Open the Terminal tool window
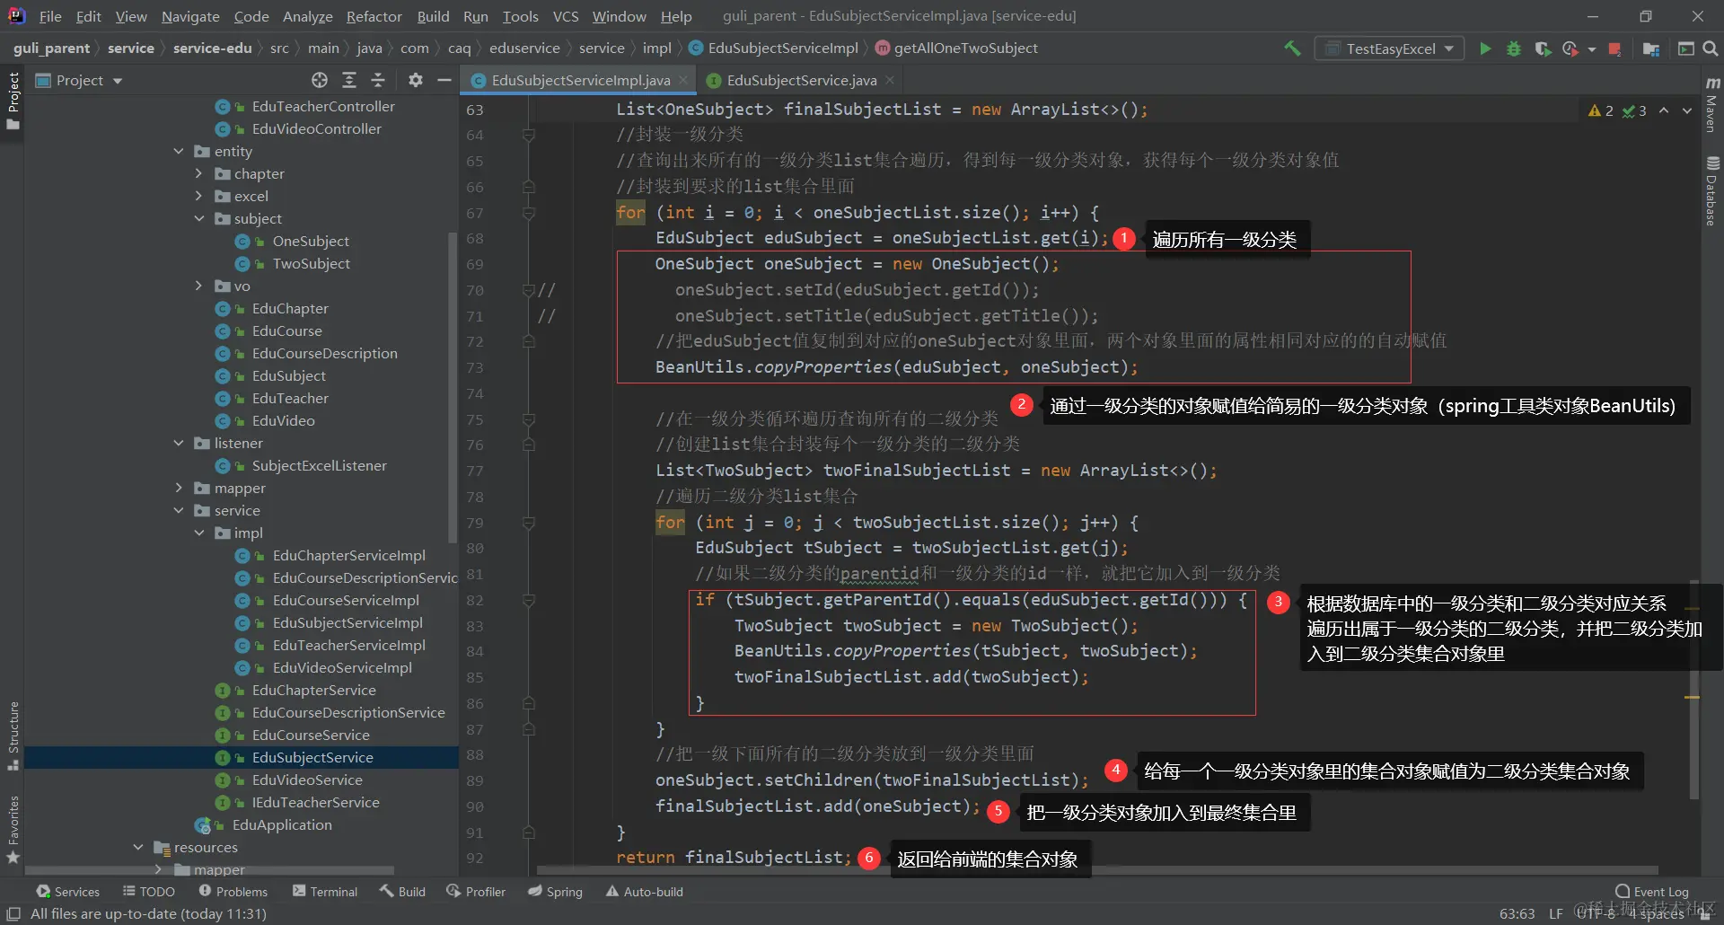Viewport: 1724px width, 925px height. 325,892
